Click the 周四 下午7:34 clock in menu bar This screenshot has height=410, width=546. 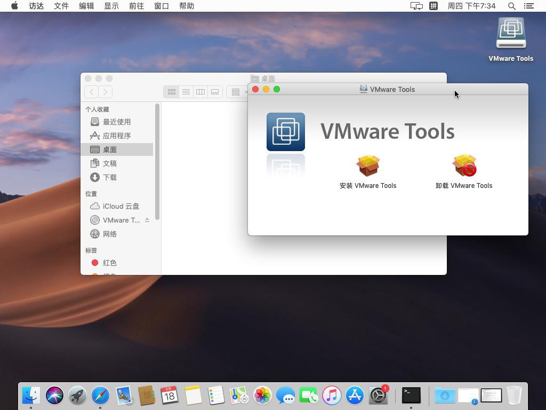(471, 6)
